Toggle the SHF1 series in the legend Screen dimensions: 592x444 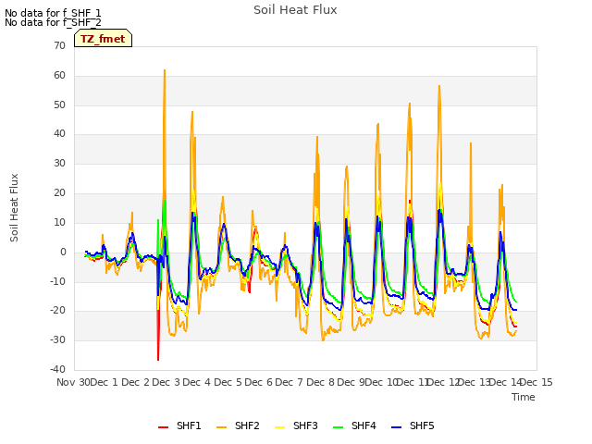[179, 425]
